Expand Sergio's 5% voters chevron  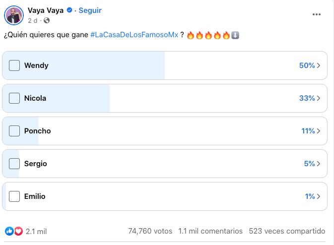point(318,164)
